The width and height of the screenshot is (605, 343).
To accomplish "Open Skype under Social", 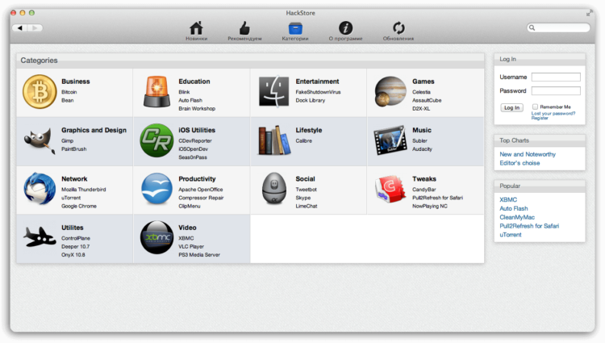I will point(302,198).
